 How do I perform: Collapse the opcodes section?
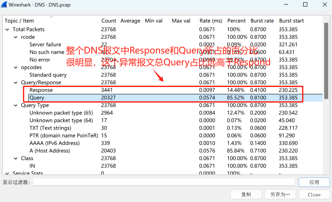pyautogui.click(x=16, y=67)
